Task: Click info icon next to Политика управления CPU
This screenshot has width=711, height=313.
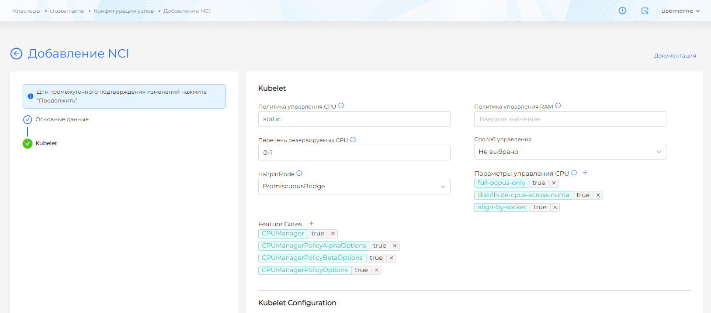Action: pyautogui.click(x=341, y=106)
